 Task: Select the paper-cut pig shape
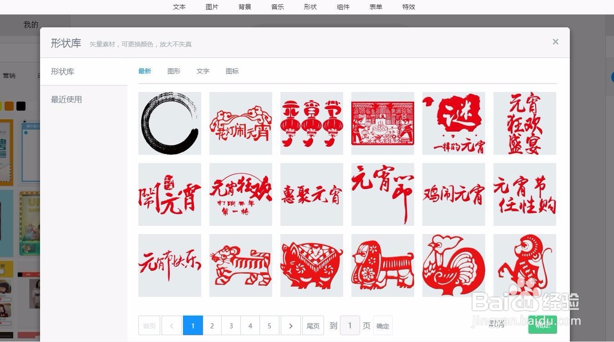(x=312, y=265)
